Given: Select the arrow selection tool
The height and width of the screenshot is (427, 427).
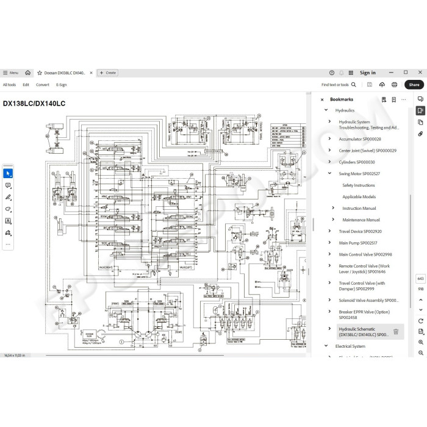Looking at the screenshot, I should click(8, 173).
